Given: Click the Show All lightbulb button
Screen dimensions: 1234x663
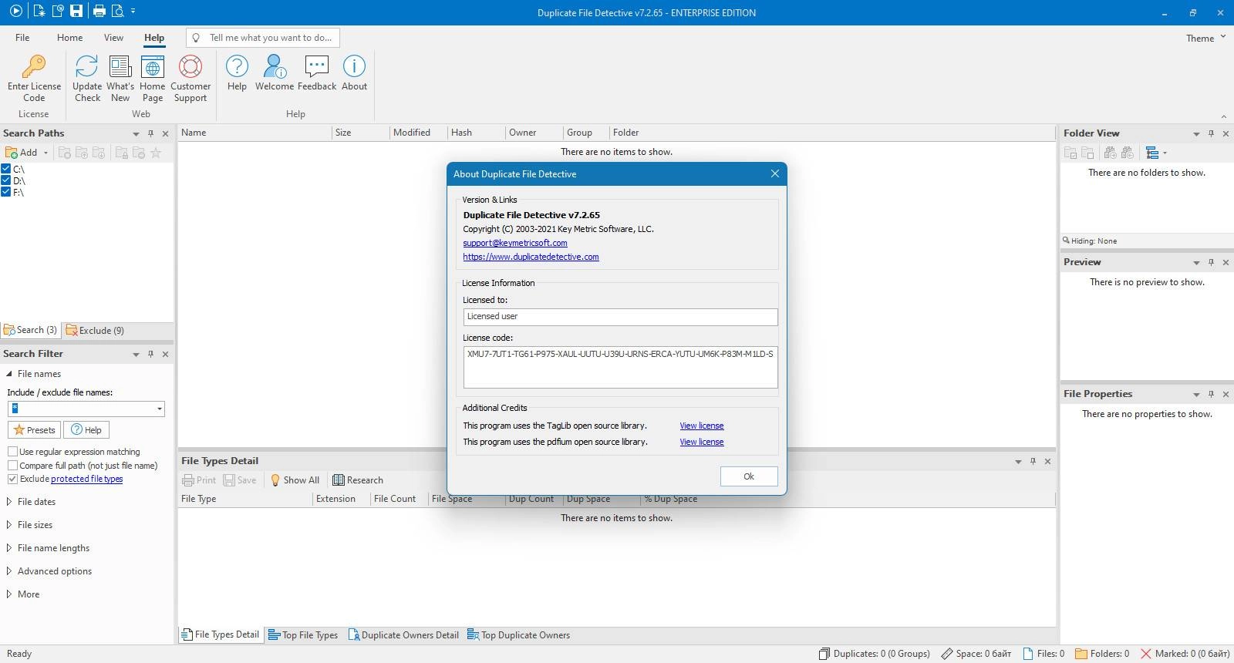Looking at the screenshot, I should pyautogui.click(x=295, y=480).
